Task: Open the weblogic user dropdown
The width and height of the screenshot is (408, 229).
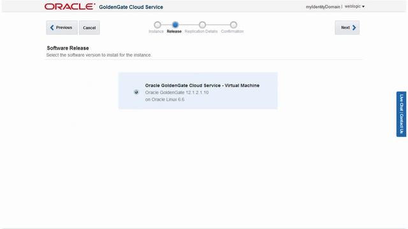Action: 354,6
